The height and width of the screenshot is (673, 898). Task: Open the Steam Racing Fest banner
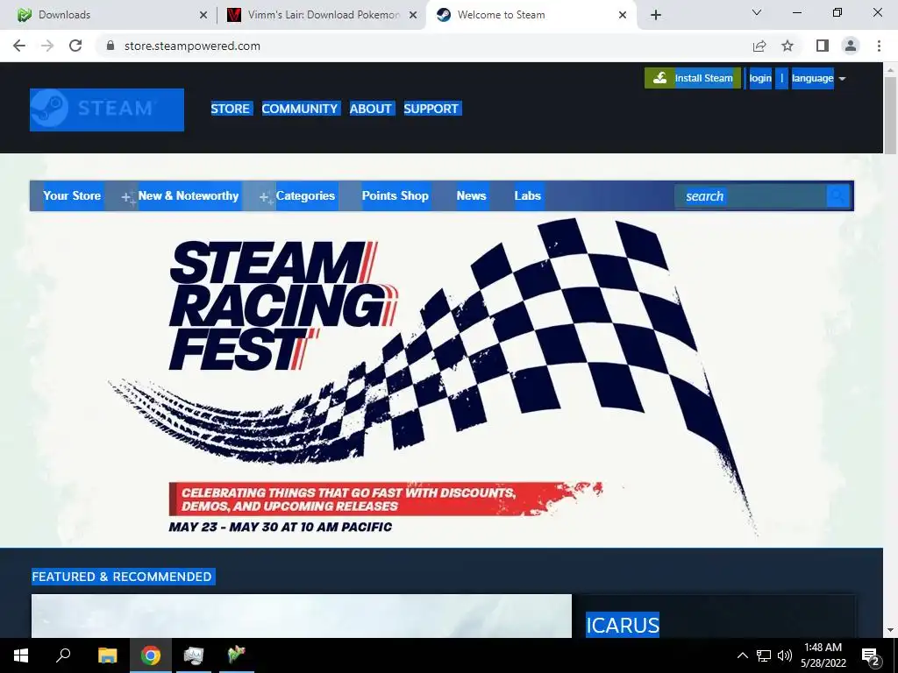[x=442, y=379]
